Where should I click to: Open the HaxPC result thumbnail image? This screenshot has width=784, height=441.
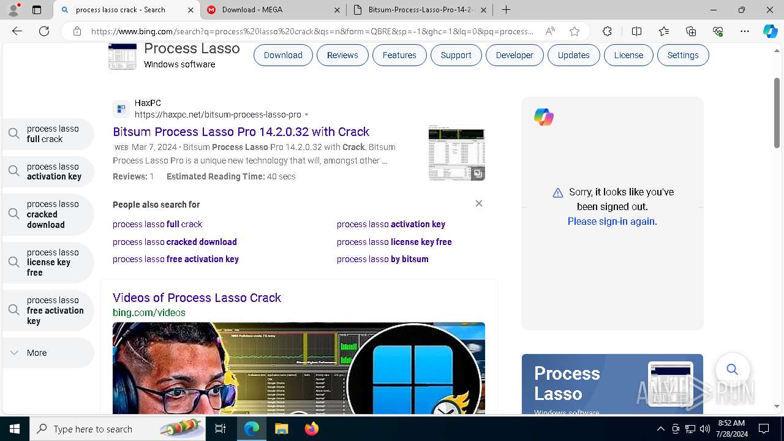click(457, 153)
